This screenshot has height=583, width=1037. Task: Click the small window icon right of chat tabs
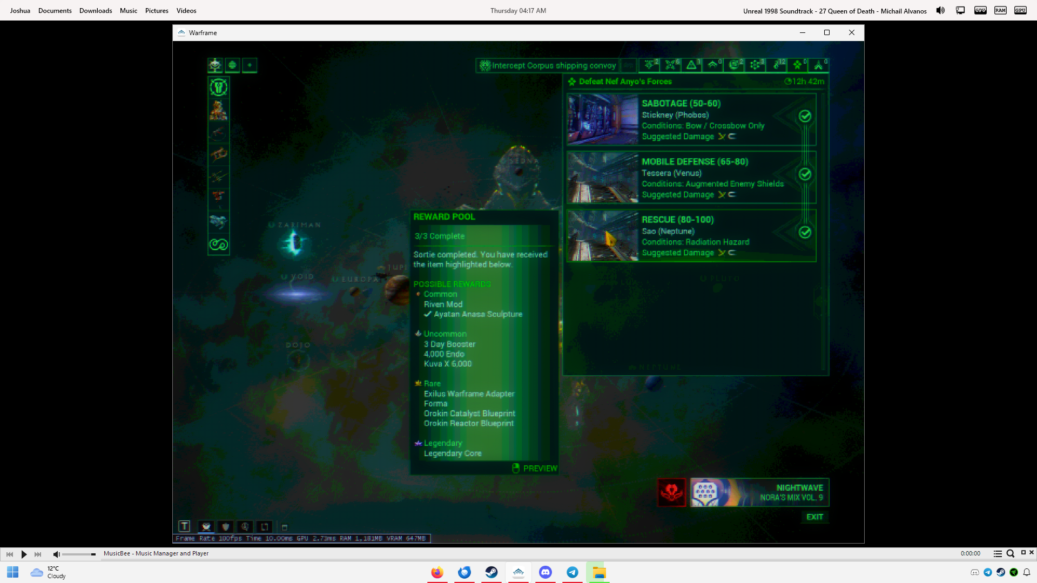(285, 527)
